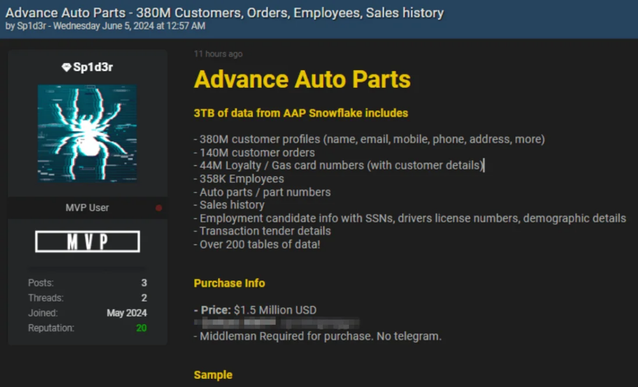This screenshot has width=638, height=387.
Task: Click the blurred contact line below price
Action: point(277,323)
